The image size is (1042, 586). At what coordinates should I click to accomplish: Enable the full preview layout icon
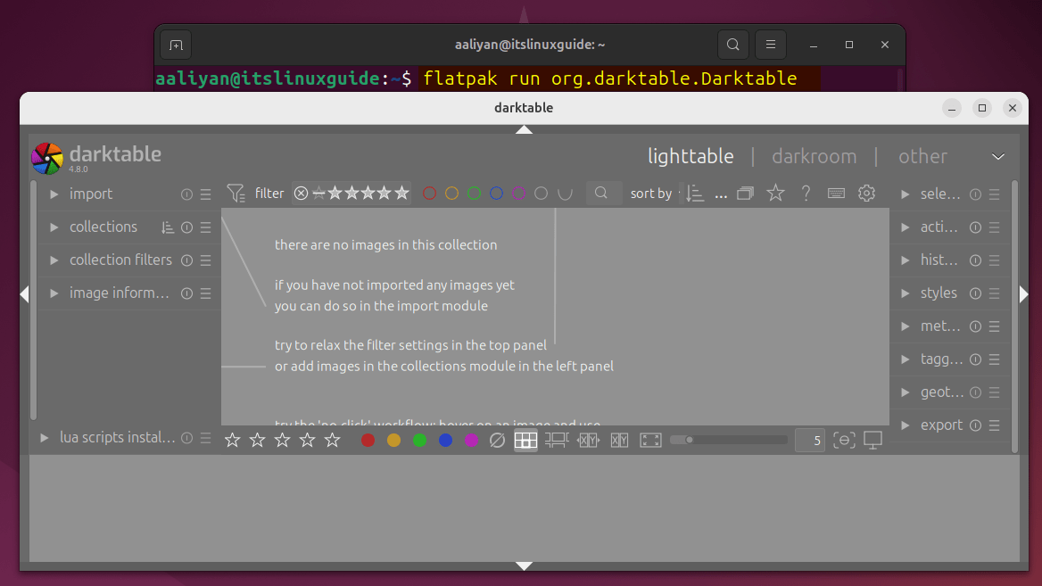(x=650, y=439)
